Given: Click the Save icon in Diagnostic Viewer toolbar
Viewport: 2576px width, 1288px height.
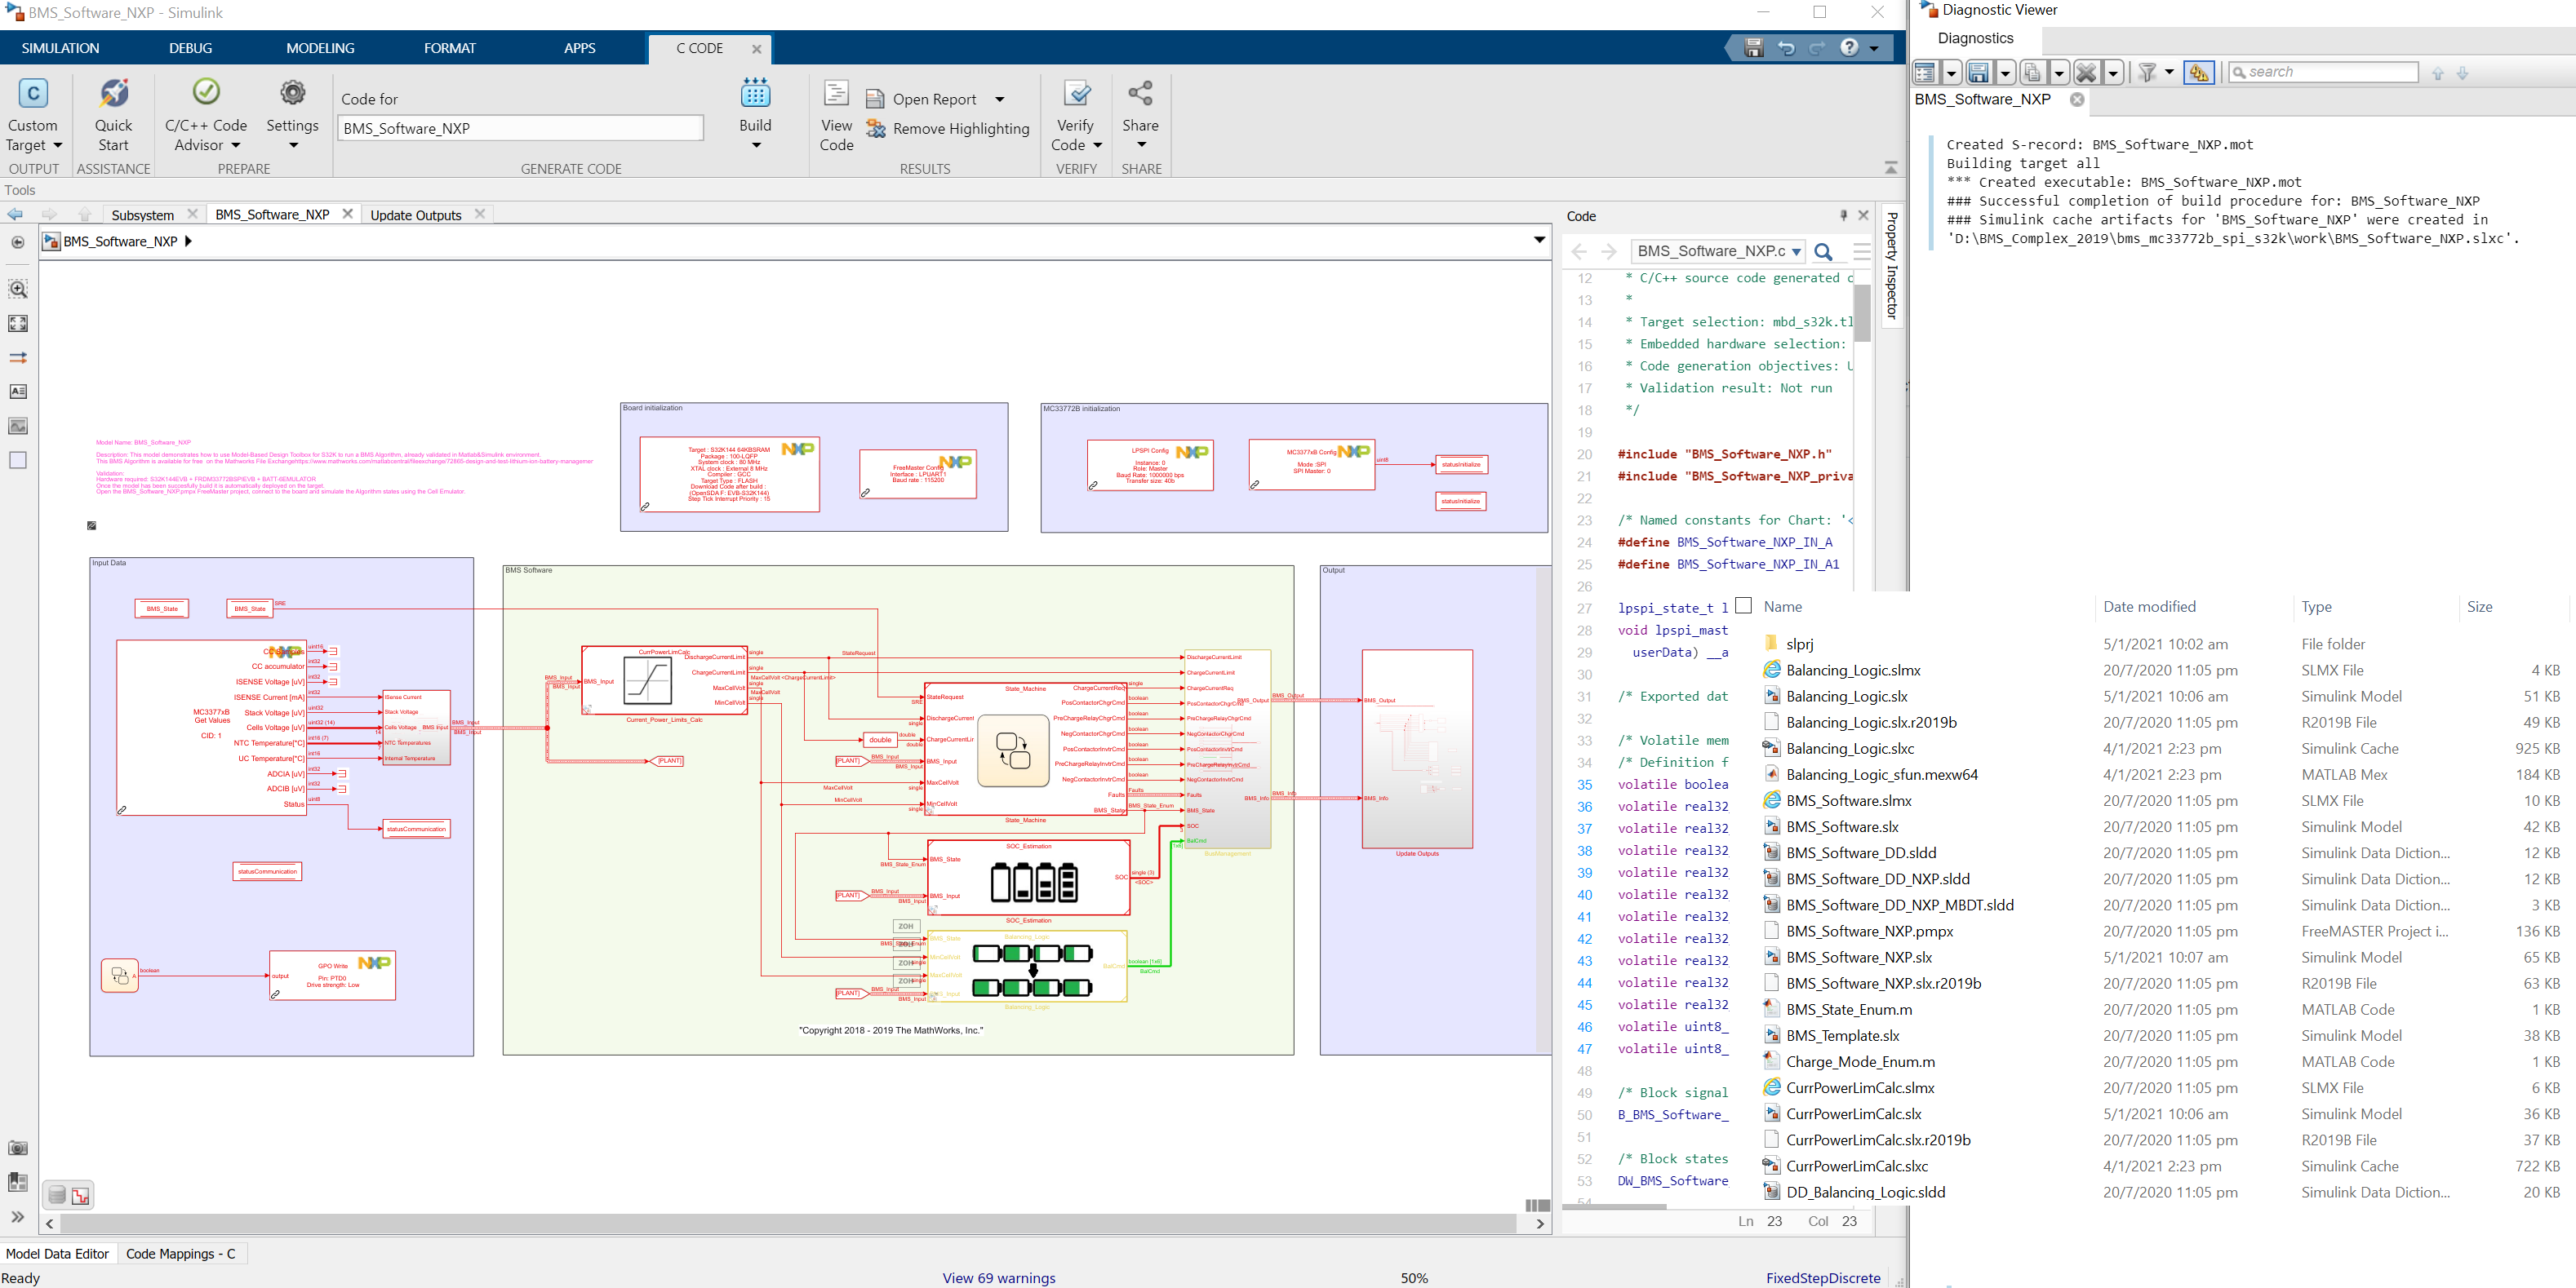Looking at the screenshot, I should (x=1978, y=72).
